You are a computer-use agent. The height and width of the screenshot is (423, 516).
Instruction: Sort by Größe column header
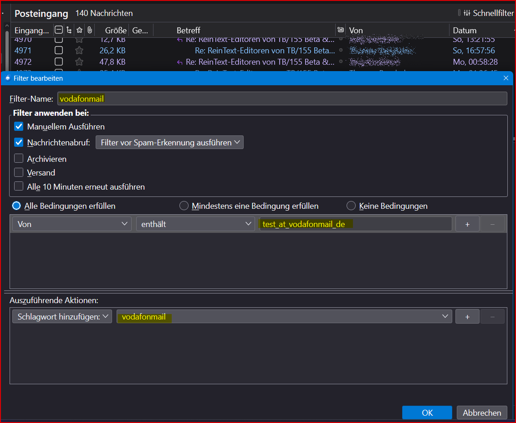[116, 30]
